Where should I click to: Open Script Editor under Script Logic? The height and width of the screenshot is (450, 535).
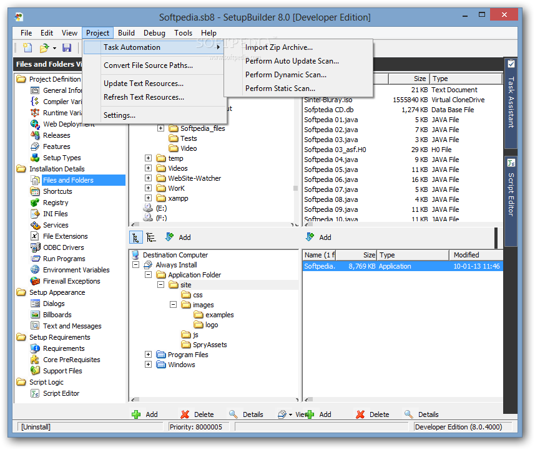(x=61, y=394)
